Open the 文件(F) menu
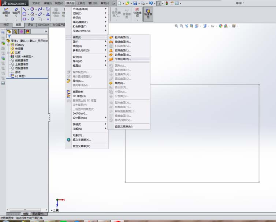 click(x=36, y=3)
